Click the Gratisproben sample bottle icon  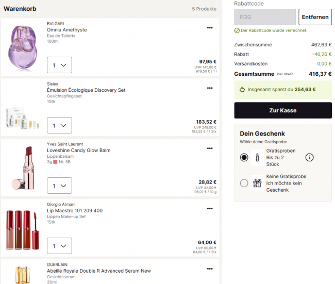[x=257, y=158]
